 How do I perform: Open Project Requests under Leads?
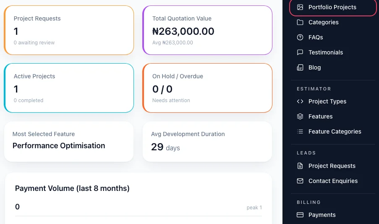tap(333, 166)
